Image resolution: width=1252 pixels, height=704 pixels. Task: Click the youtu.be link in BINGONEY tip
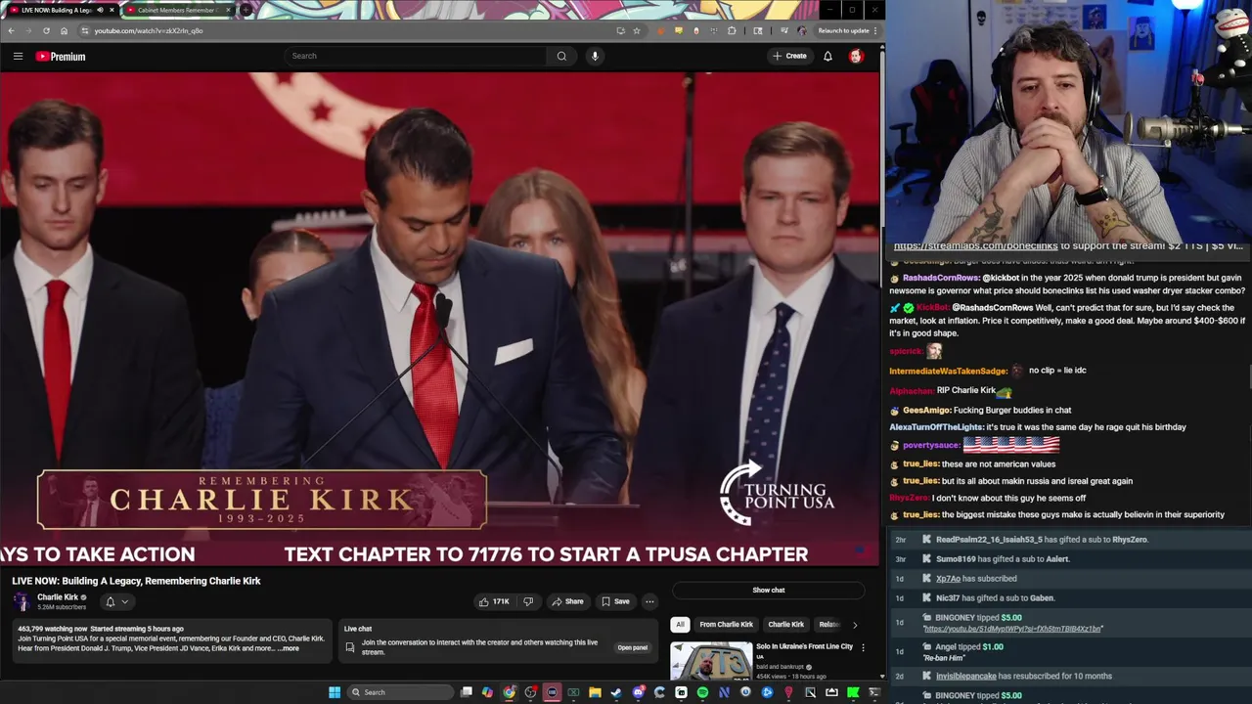pos(1012,629)
